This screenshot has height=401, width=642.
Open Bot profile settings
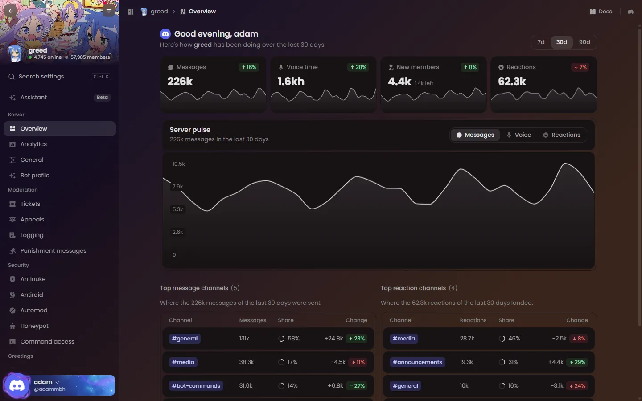coord(59,176)
